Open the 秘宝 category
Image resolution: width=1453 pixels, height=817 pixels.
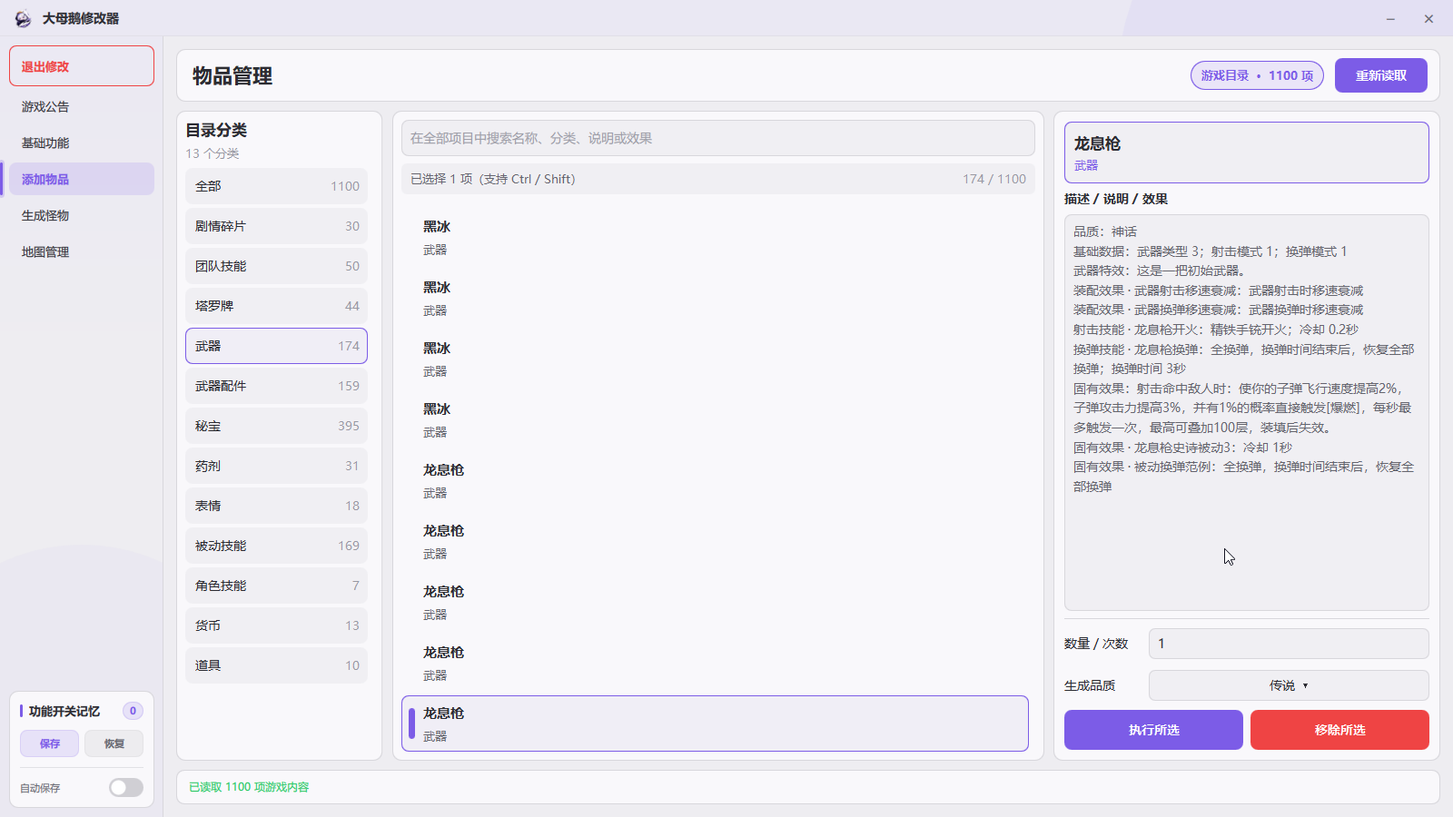coord(276,426)
